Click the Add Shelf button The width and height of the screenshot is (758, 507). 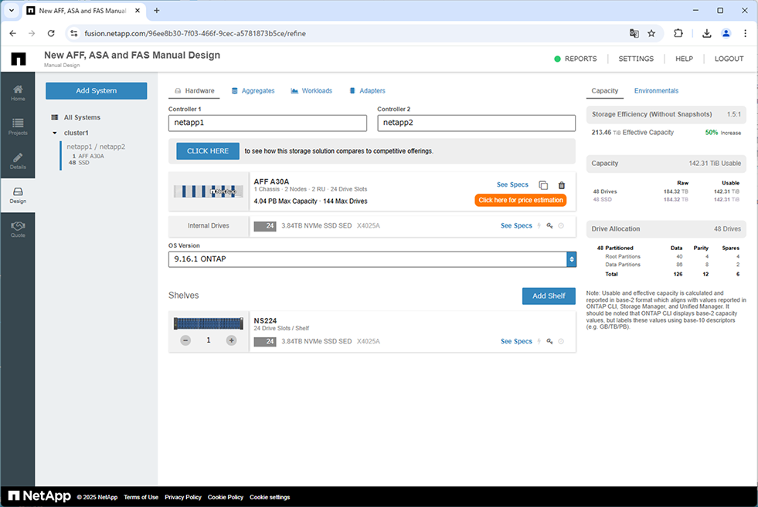[549, 296]
